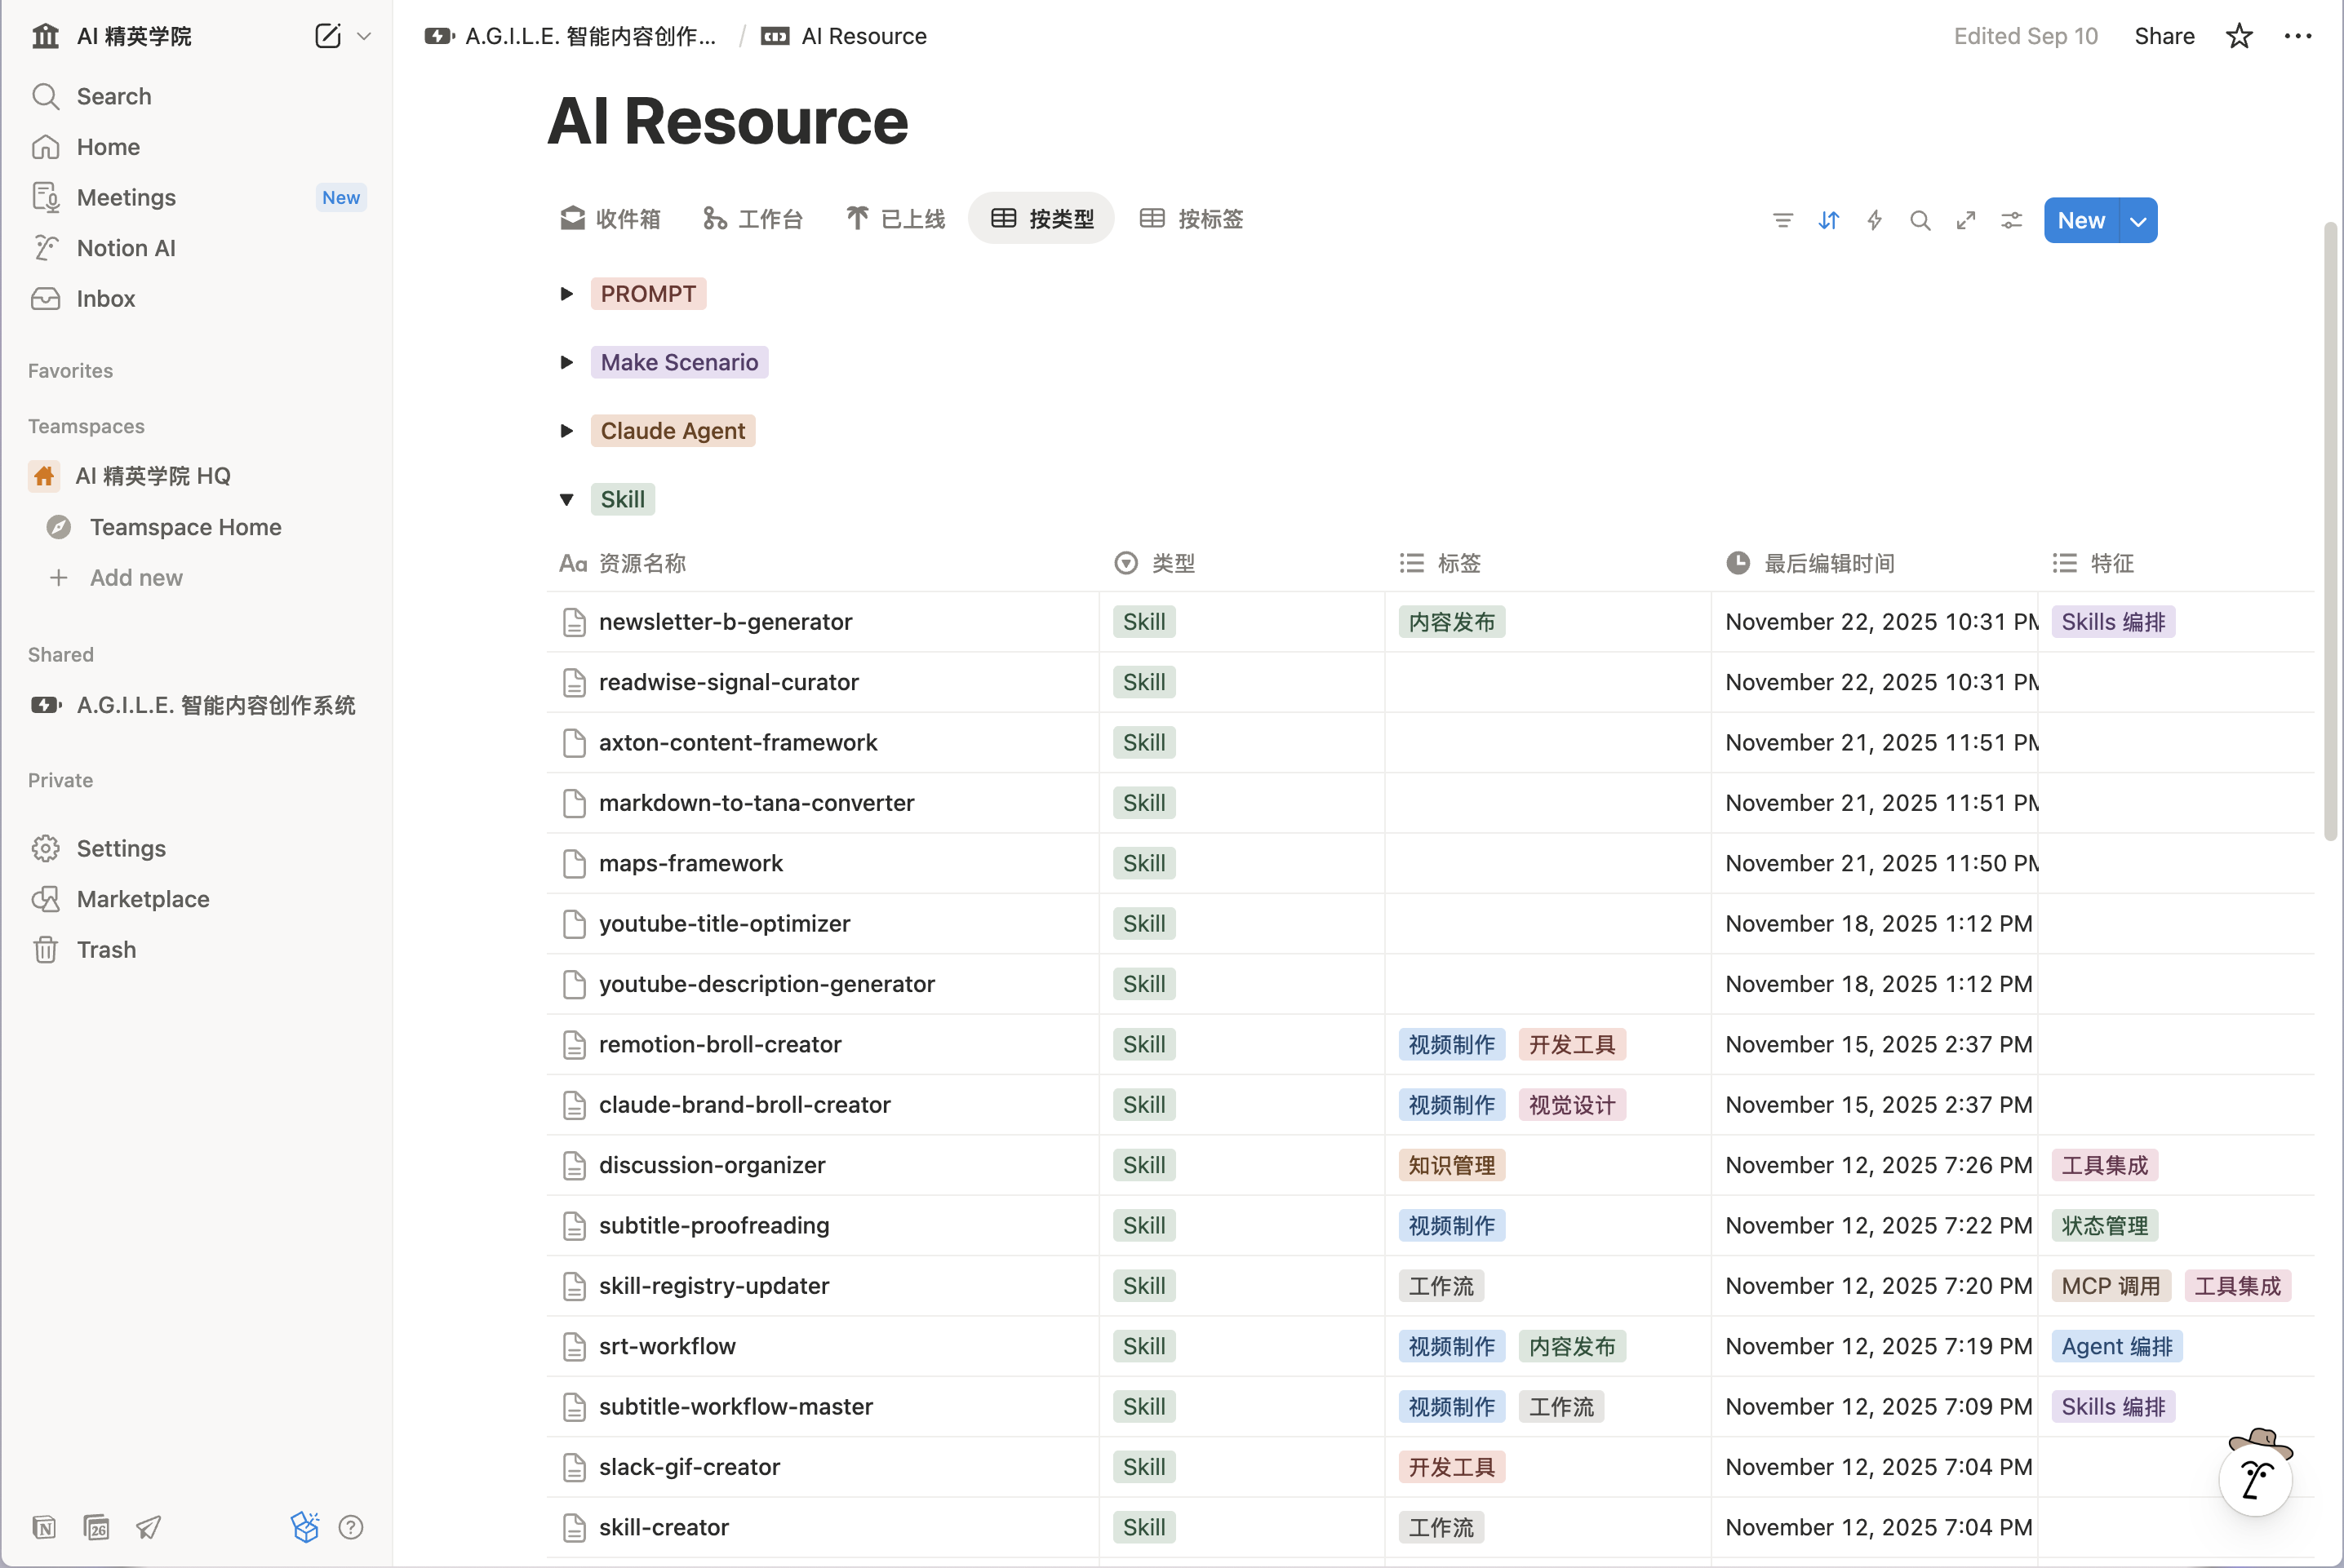This screenshot has width=2344, height=1568.
Task: Click the lightning bolt automations icon
Action: tap(1874, 220)
